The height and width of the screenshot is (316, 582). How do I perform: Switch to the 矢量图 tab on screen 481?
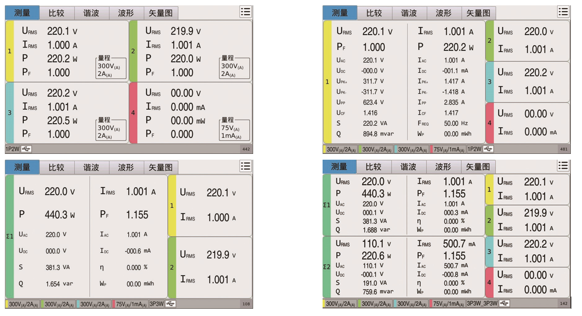point(479,13)
